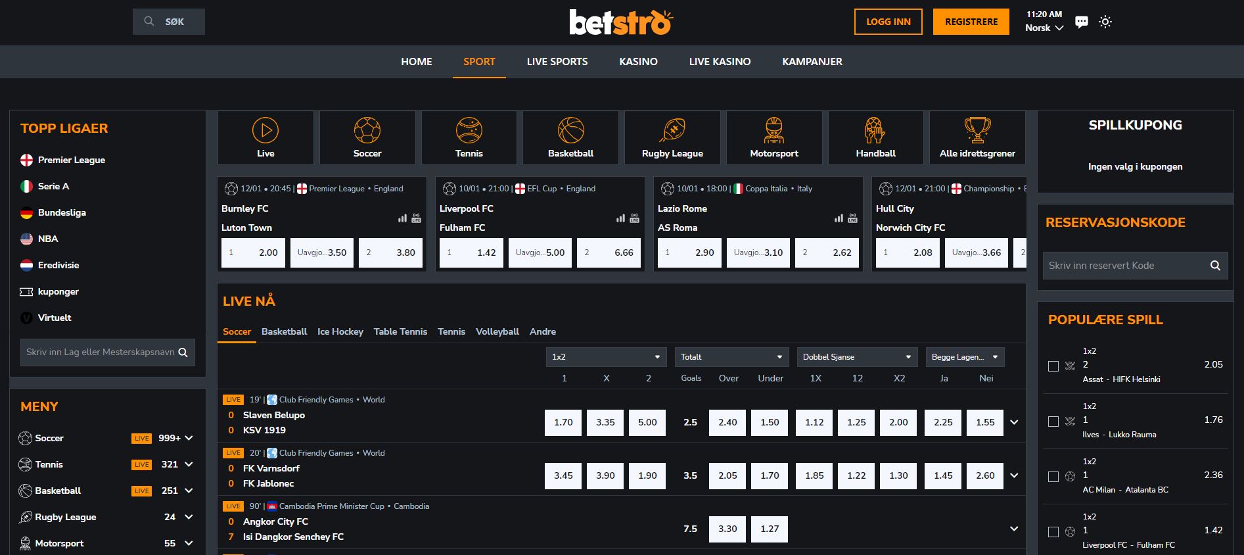
Task: Open the live chat bubble icon
Action: pos(1081,22)
